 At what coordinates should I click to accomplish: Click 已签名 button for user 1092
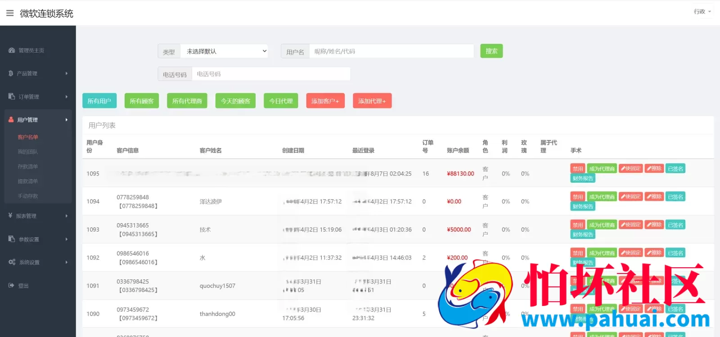pos(675,253)
